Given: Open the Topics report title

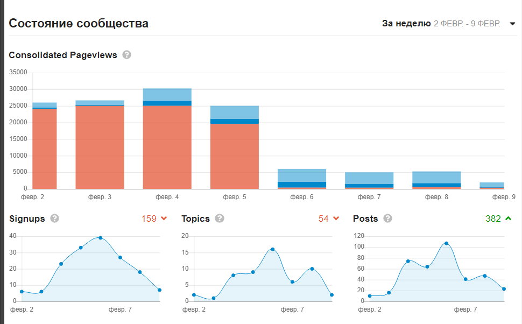Looking at the screenshot, I should 196,219.
